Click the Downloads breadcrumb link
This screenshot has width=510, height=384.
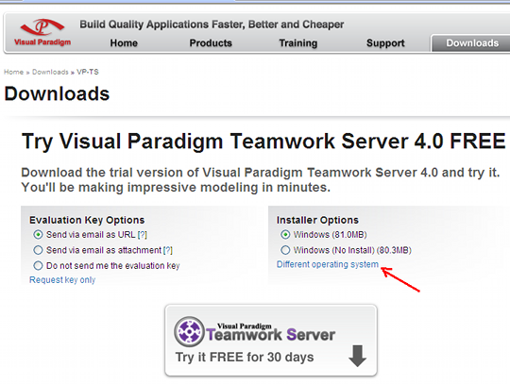[x=50, y=72]
